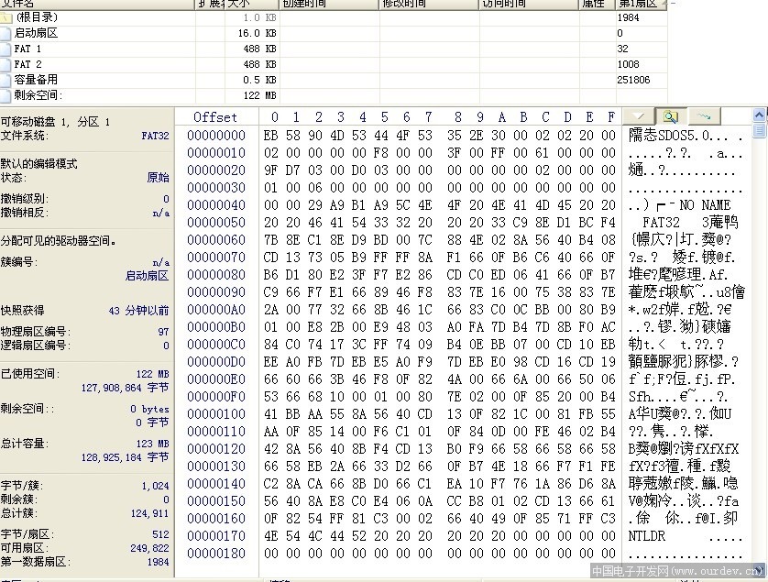Click the first hex byte EB at offset 00000000
The width and height of the screenshot is (768, 582).
270,136
